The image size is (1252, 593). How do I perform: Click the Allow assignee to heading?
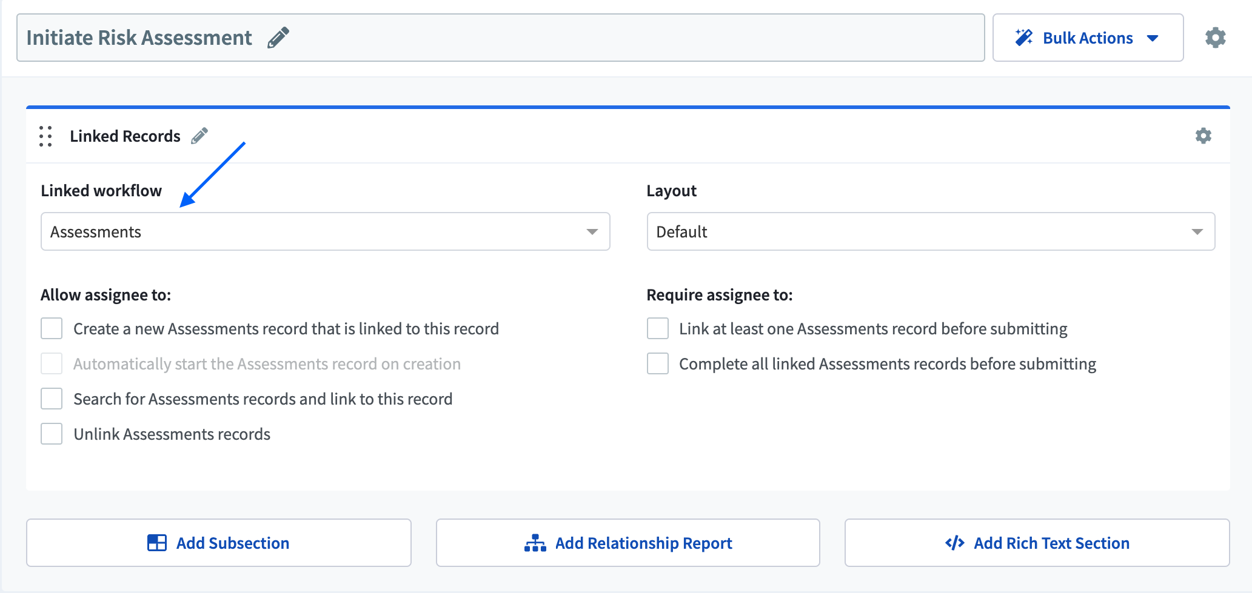(x=105, y=295)
